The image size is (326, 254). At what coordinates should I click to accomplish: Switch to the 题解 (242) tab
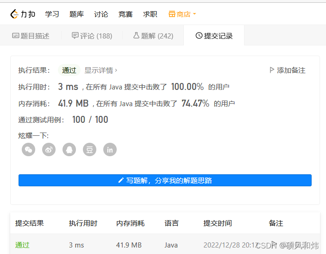click(x=153, y=36)
